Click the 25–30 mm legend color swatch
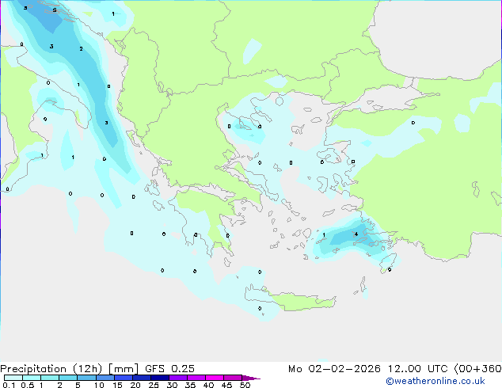The height and width of the screenshot is (388, 502). click(159, 378)
